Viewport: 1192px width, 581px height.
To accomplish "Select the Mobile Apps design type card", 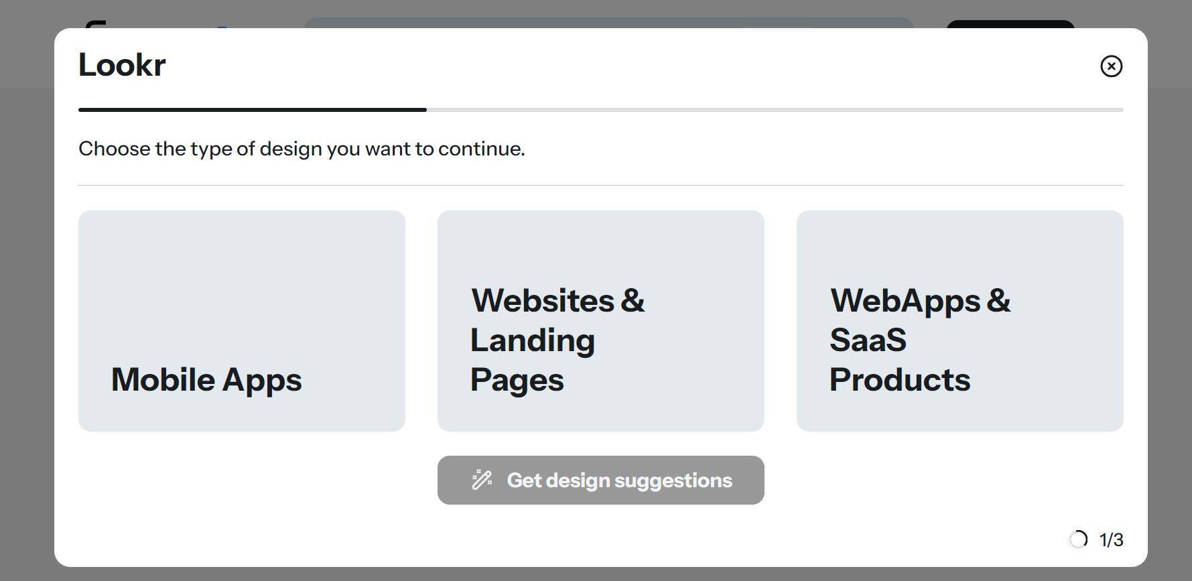I will (x=241, y=320).
